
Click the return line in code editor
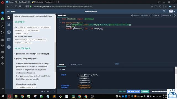click(x=84, y=29)
